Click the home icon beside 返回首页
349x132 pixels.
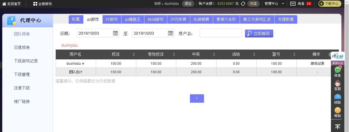4,4
